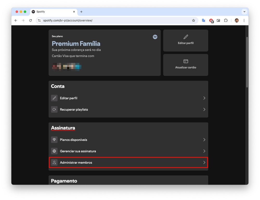Screen dimensions: 260x200
Task: Open the Google Translate extension
Action: tap(204, 20)
